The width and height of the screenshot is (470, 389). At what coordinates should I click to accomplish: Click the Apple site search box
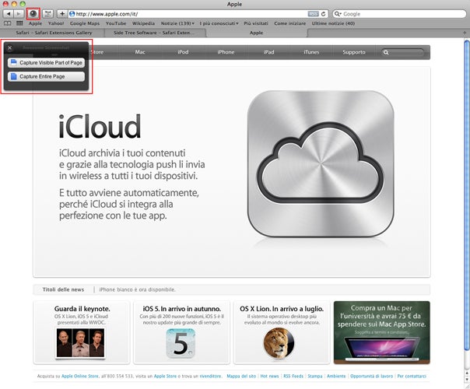[x=403, y=52]
